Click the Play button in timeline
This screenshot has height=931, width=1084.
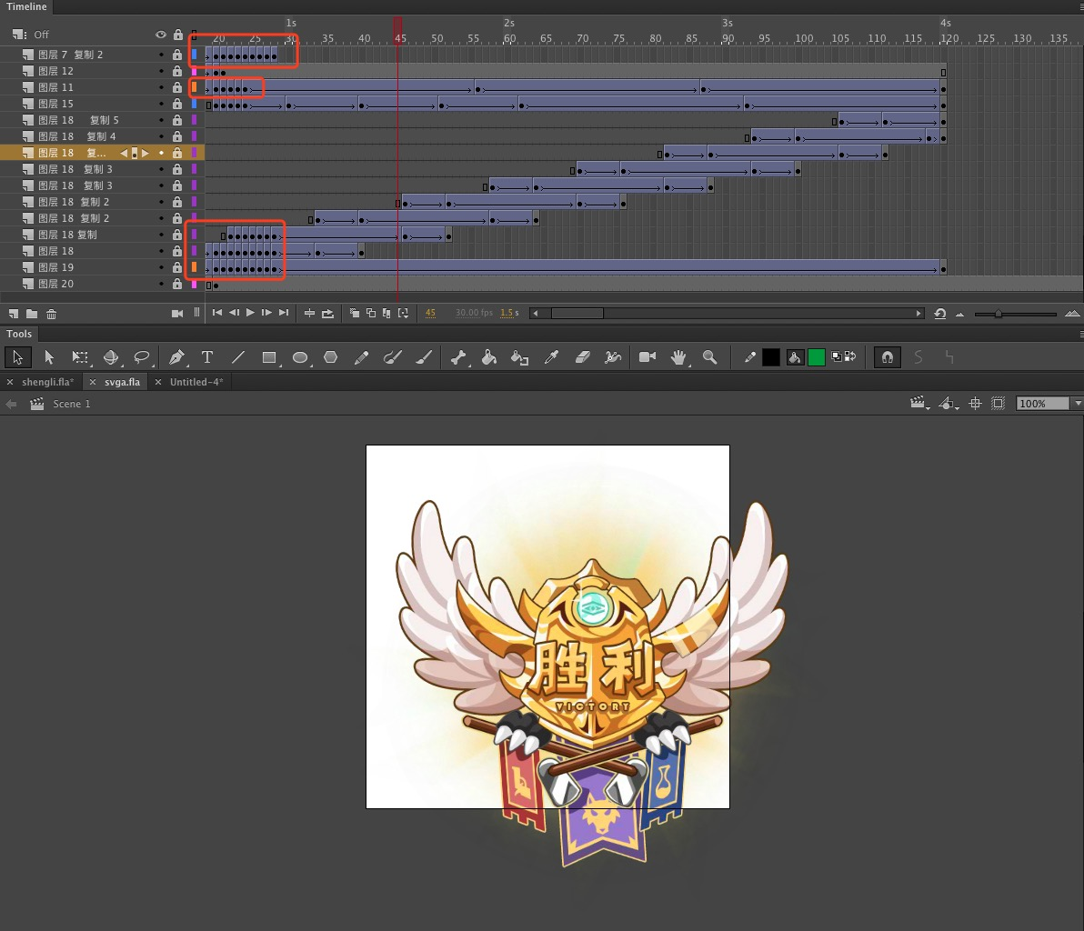point(250,313)
